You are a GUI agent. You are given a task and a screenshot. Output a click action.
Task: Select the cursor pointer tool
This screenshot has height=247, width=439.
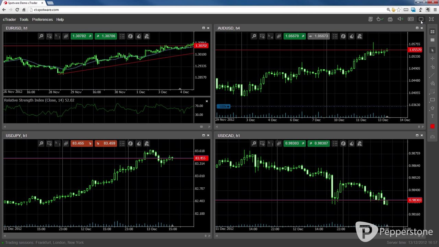click(x=432, y=50)
